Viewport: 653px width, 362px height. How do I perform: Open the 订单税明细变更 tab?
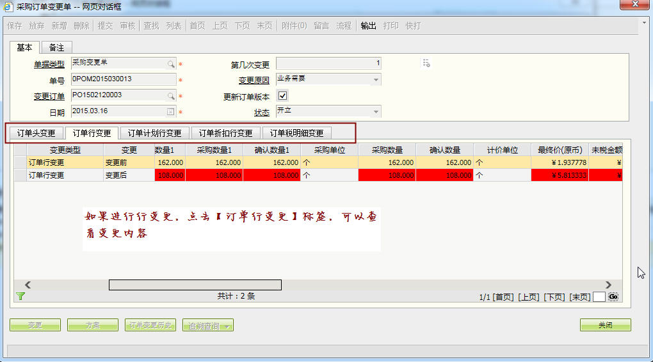296,133
